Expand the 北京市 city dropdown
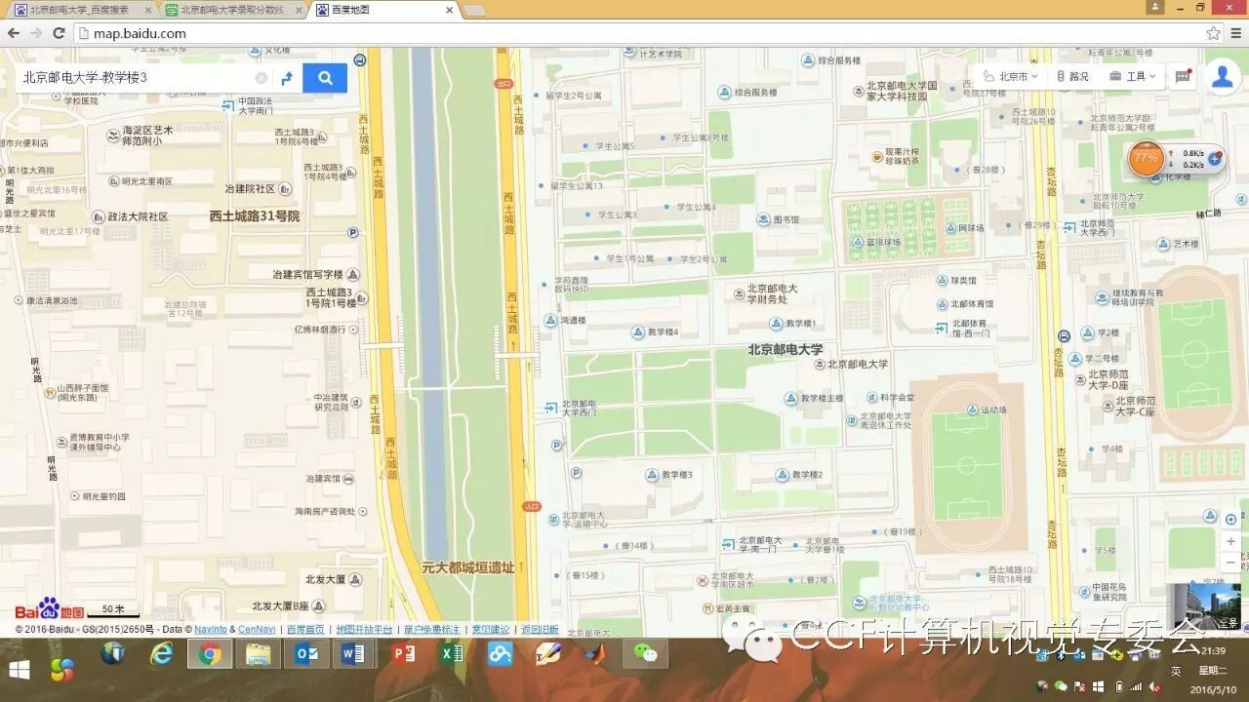This screenshot has height=702, width=1249. pyautogui.click(x=1010, y=76)
